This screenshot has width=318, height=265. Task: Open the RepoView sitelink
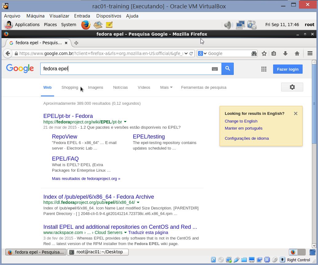[65, 137]
